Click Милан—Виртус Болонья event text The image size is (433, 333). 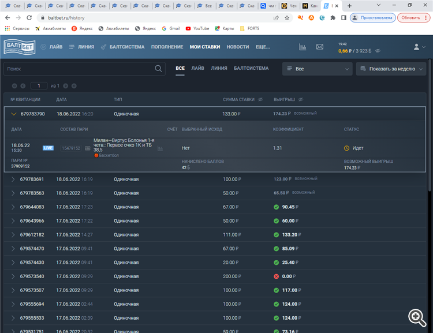[x=124, y=145]
